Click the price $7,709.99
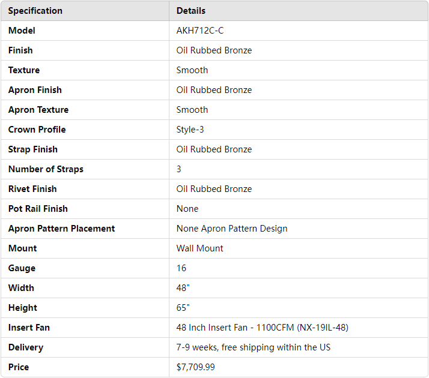Screen dimensions: 429x378 195,367
